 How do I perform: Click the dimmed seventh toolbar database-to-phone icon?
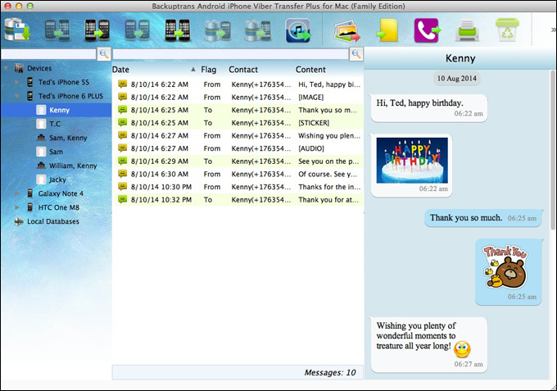tap(257, 30)
